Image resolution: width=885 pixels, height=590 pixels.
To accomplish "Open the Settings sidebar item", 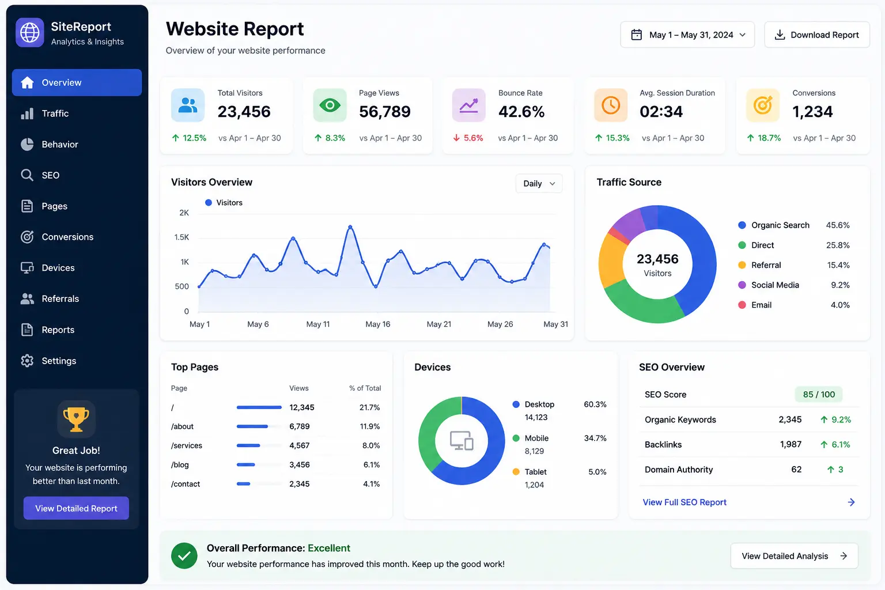I will point(77,361).
